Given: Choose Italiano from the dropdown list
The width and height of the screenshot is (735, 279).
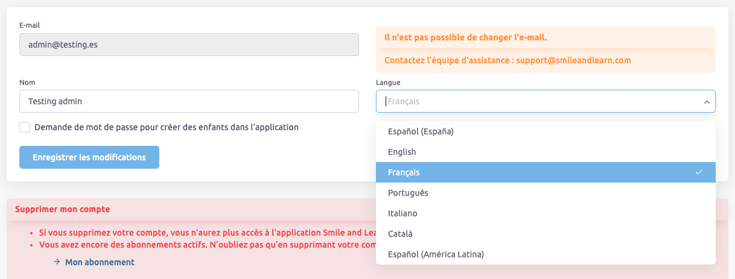Looking at the screenshot, I should (x=402, y=213).
